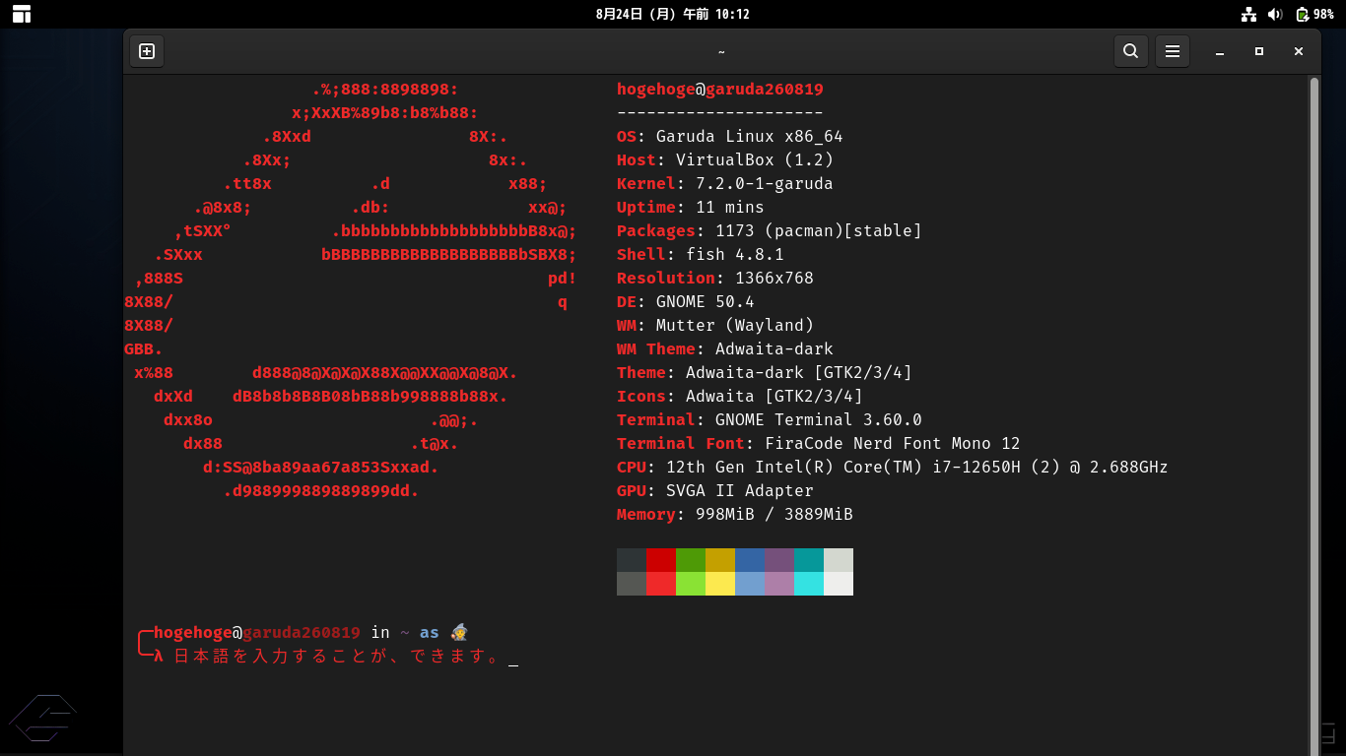This screenshot has height=756, width=1346.
Task: Click the 'Uptime: 11 mins' line
Action: [x=691, y=208]
